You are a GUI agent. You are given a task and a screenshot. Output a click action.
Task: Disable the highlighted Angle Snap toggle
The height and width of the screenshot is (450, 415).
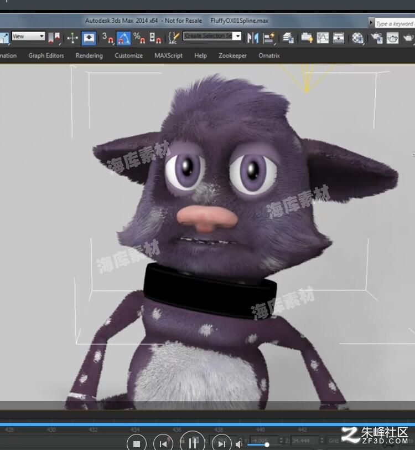click(x=123, y=38)
